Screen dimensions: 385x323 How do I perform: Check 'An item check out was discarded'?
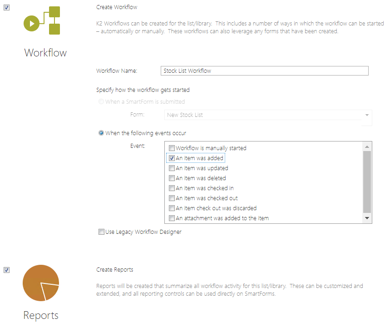click(x=172, y=208)
